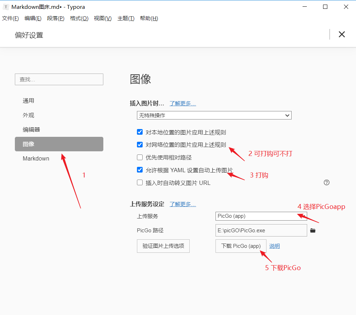The height and width of the screenshot is (315, 356).
Task: Click the 偏好设置 heading text
Action: pos(29,35)
